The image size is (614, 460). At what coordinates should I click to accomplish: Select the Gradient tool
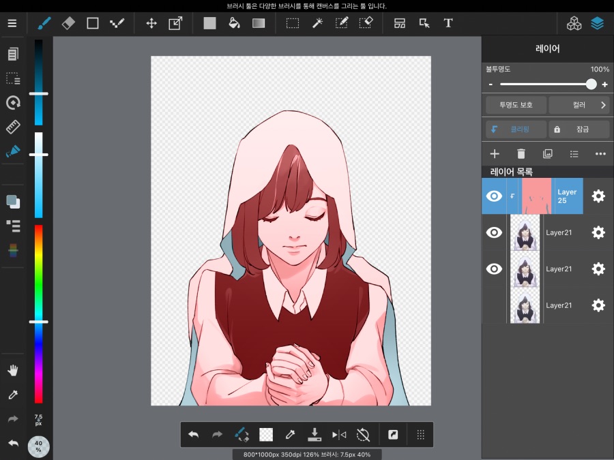258,22
